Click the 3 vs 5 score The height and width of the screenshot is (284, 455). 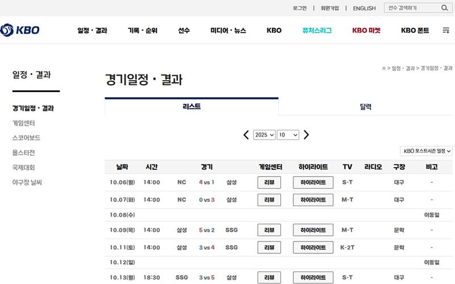206,277
